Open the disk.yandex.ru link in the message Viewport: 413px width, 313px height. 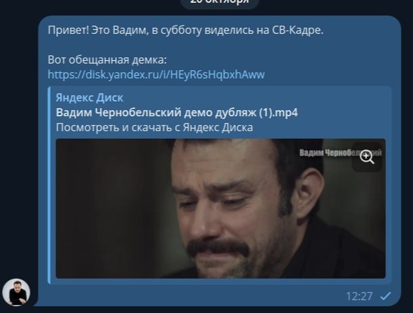click(156, 74)
